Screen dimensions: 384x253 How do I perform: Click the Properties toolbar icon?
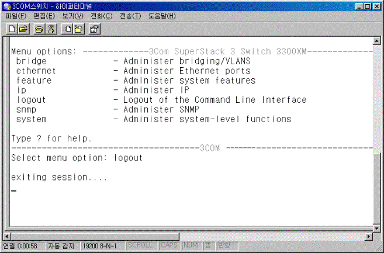point(94,29)
